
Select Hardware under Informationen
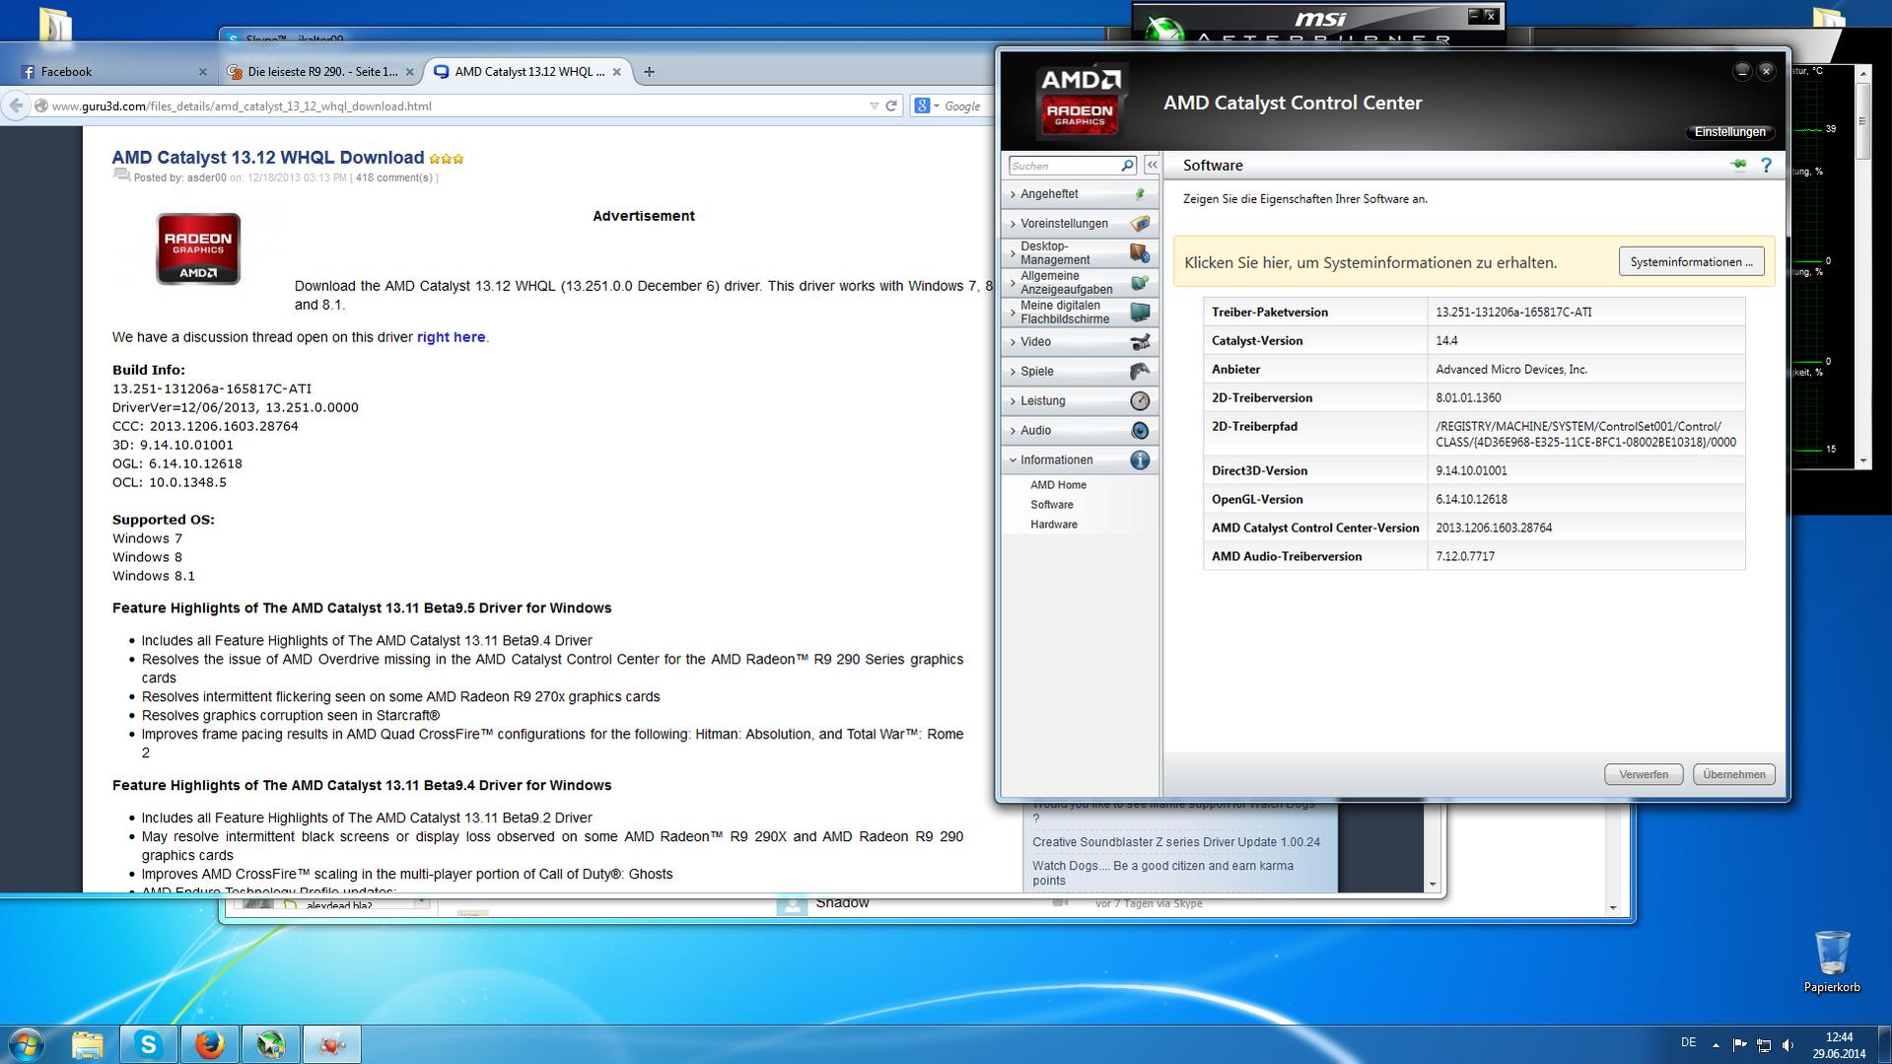(1053, 525)
